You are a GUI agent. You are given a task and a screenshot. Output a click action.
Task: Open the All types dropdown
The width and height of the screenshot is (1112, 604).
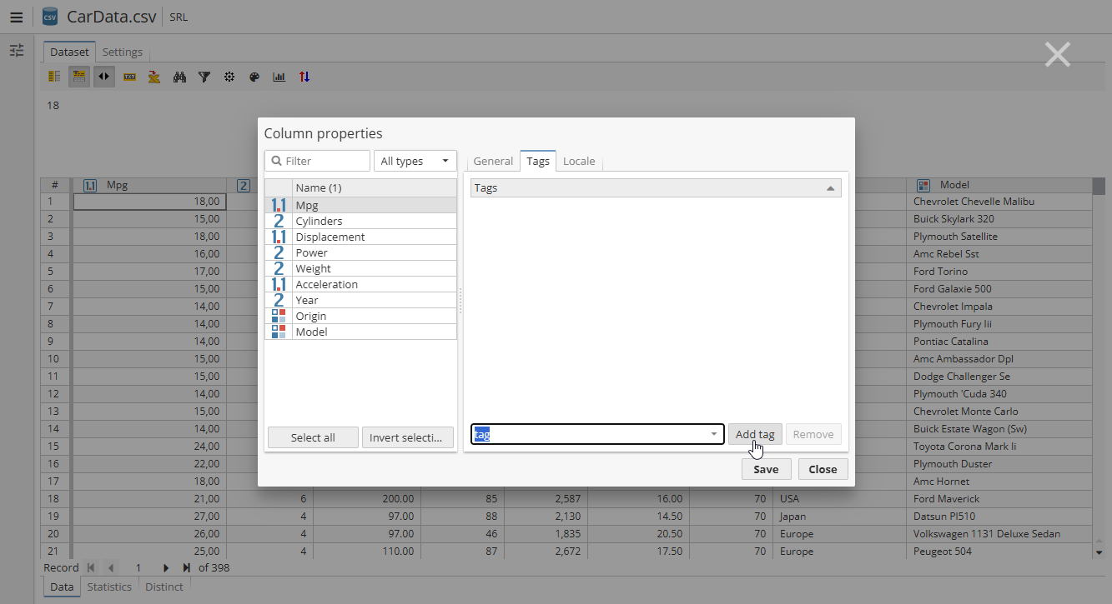tap(415, 161)
